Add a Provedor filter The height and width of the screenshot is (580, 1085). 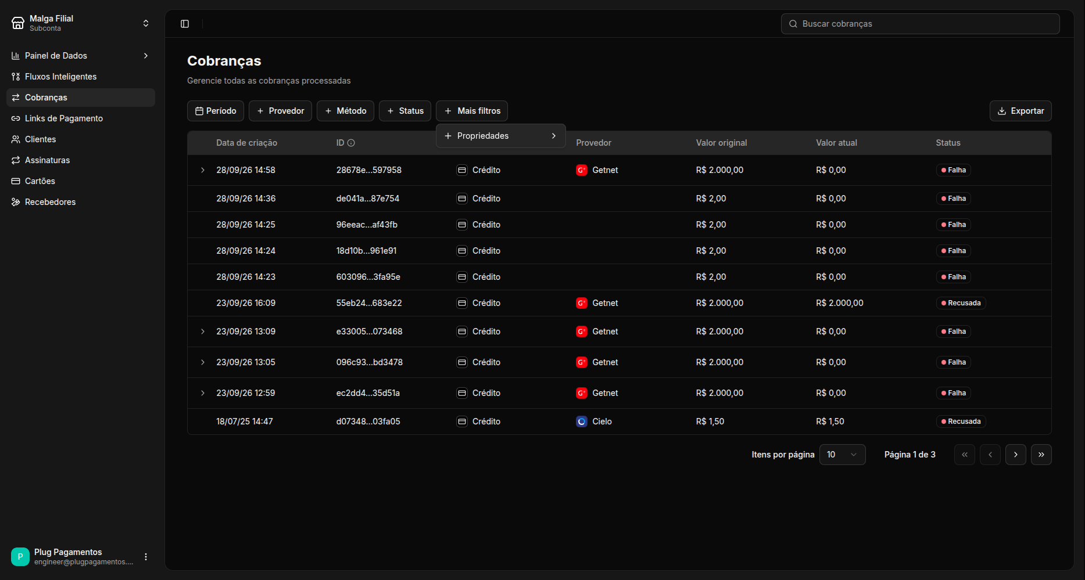click(280, 111)
